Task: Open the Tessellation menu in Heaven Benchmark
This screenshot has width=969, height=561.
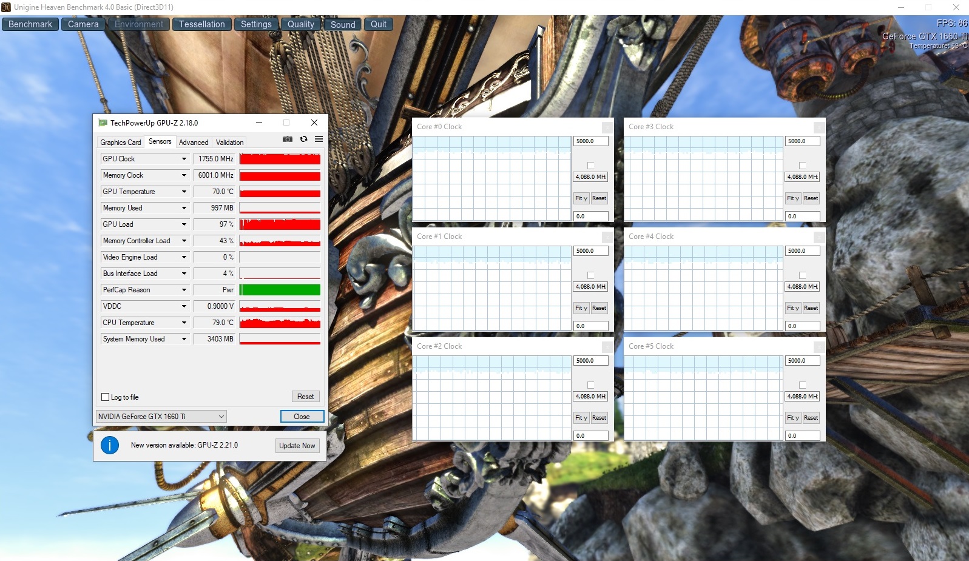Action: pos(201,24)
